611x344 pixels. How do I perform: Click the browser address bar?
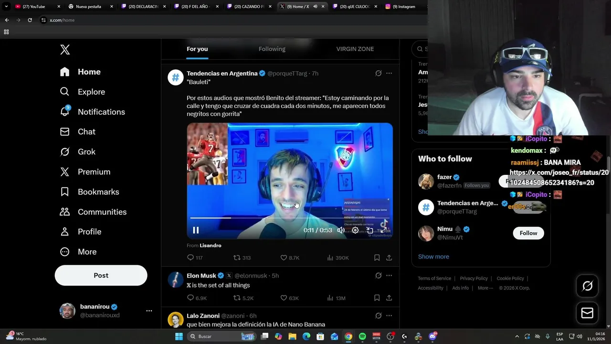(234, 20)
